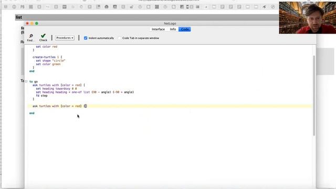The image size is (336, 189).
Task: Toggle the Indent automatically checkbox
Action: [x=86, y=38]
